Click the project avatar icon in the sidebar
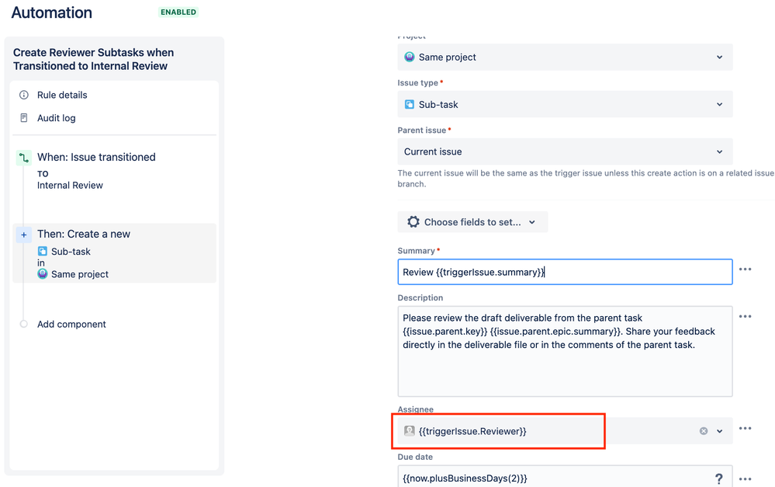The height and width of the screenshot is (487, 775). pos(43,274)
